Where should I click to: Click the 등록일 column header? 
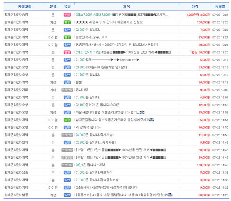pos(220,7)
